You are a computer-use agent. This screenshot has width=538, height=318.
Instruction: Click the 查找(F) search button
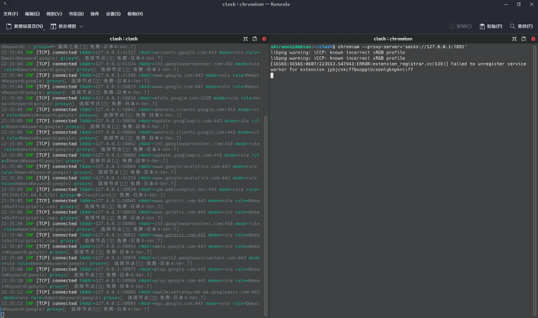(521, 26)
